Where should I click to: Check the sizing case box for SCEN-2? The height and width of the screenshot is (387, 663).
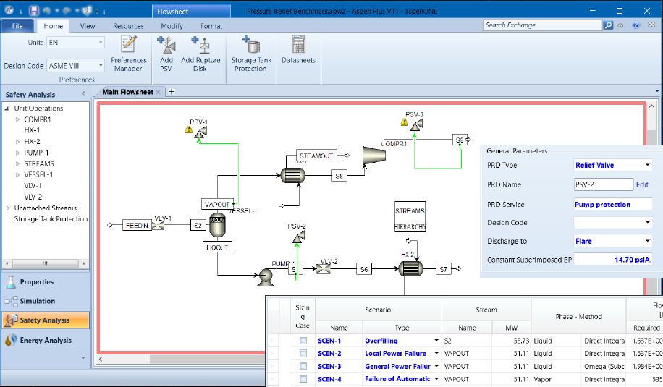pyautogui.click(x=303, y=353)
